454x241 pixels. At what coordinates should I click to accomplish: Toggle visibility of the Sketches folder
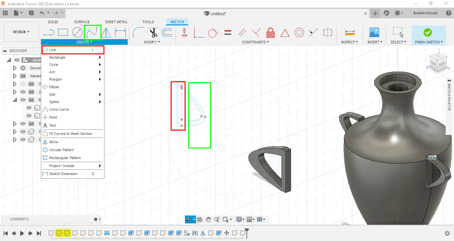click(x=23, y=124)
